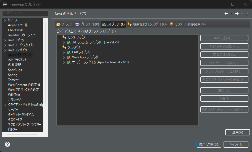Select Tomcat in the sidebar
252x152 pixels.
tap(13, 80)
